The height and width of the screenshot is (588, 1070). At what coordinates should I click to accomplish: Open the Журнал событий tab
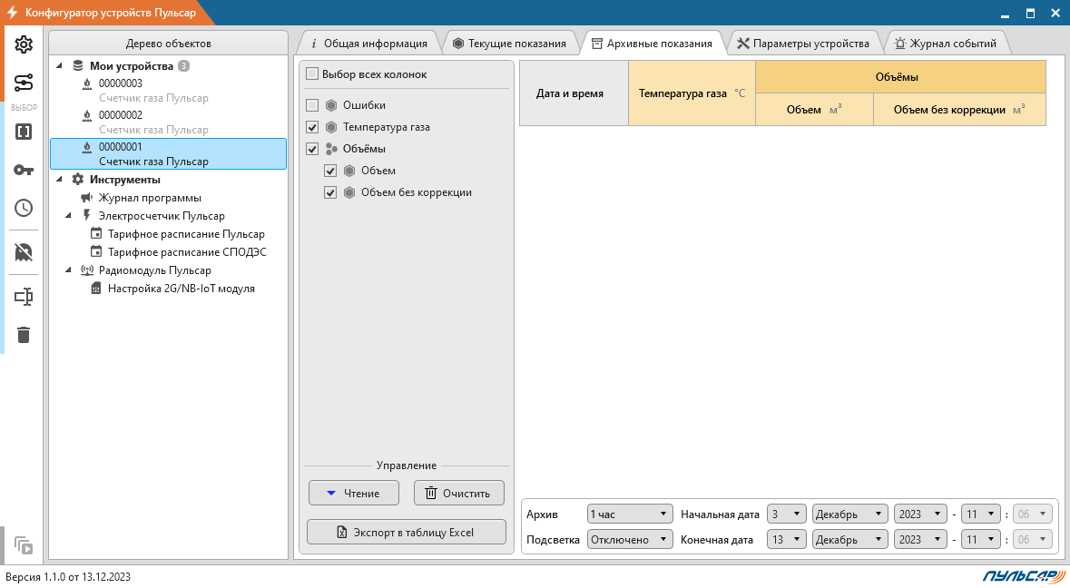coord(946,43)
